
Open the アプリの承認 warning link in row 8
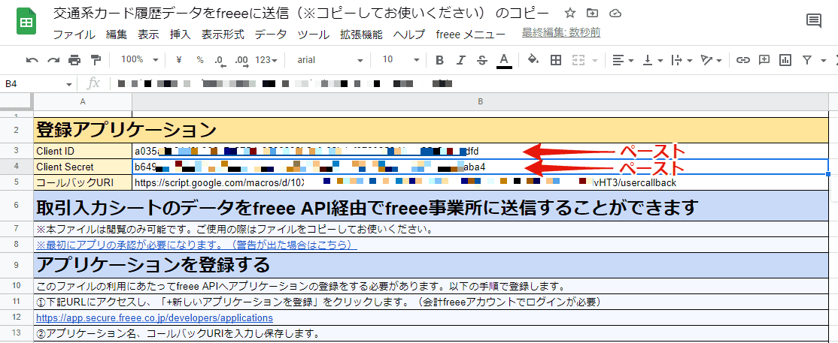tap(196, 245)
